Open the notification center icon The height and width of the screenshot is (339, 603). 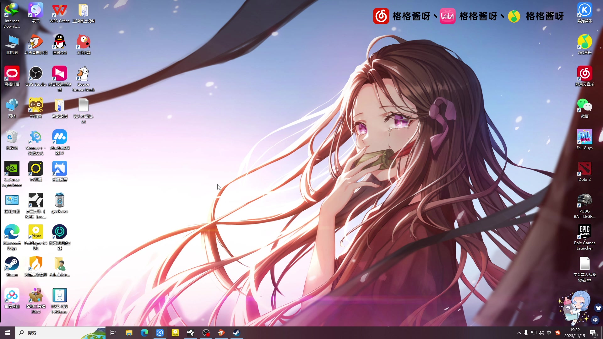pos(593,333)
